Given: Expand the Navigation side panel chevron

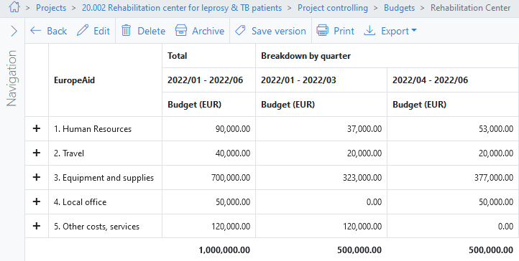Looking at the screenshot, I should click(14, 31).
